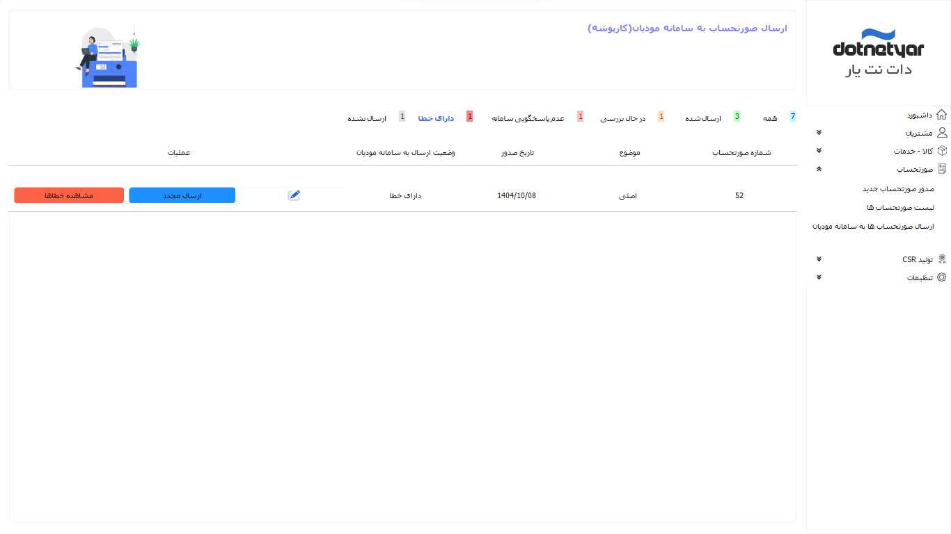Expand the تنظیمات chevron
The width and height of the screenshot is (951, 534).
pyautogui.click(x=819, y=277)
